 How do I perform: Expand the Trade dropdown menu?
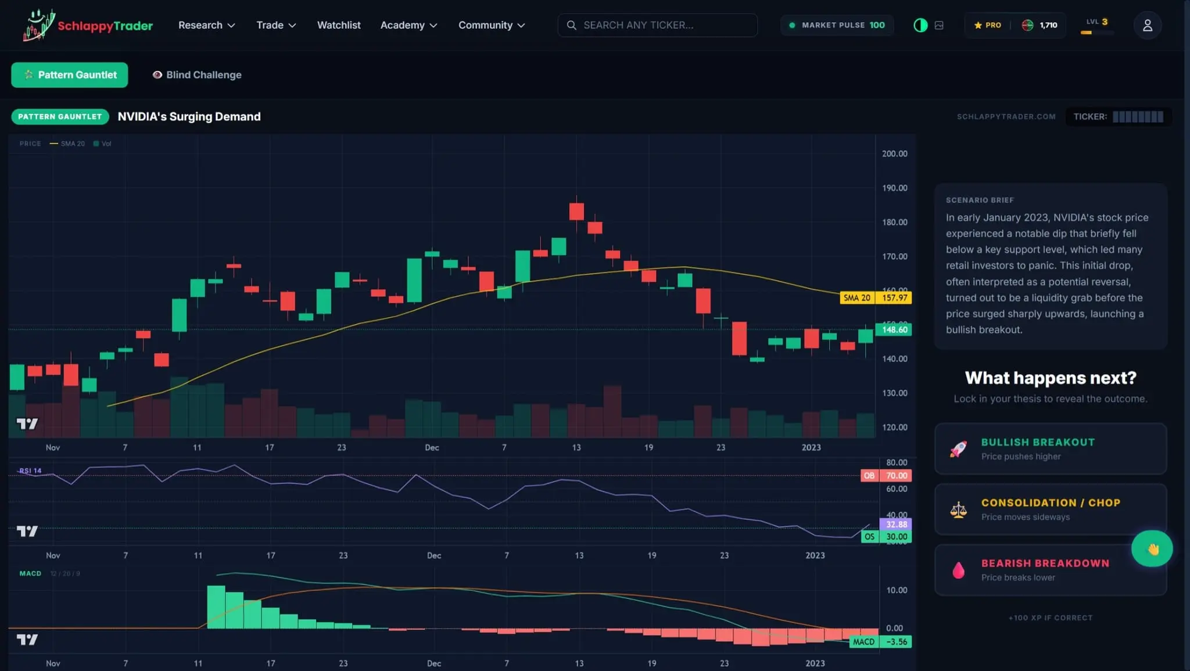276,25
